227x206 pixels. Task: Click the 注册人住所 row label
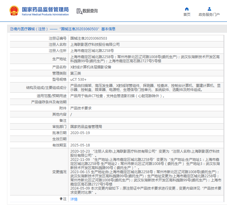pos(58,51)
